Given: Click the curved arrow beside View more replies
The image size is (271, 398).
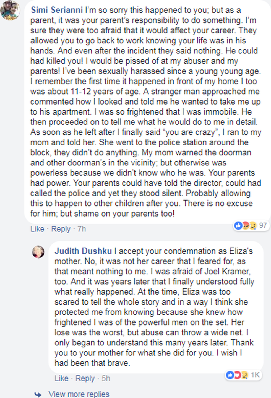Looking at the screenshot, I should click(x=38, y=394).
